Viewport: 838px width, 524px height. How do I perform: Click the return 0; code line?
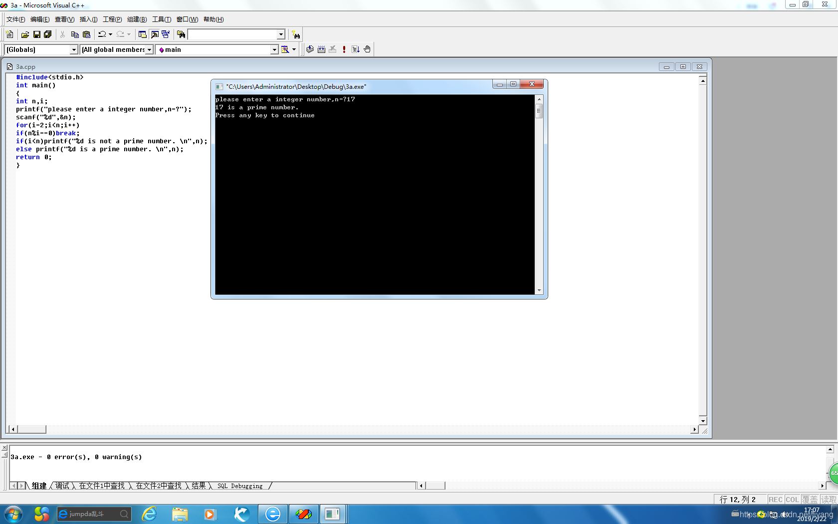tap(34, 157)
